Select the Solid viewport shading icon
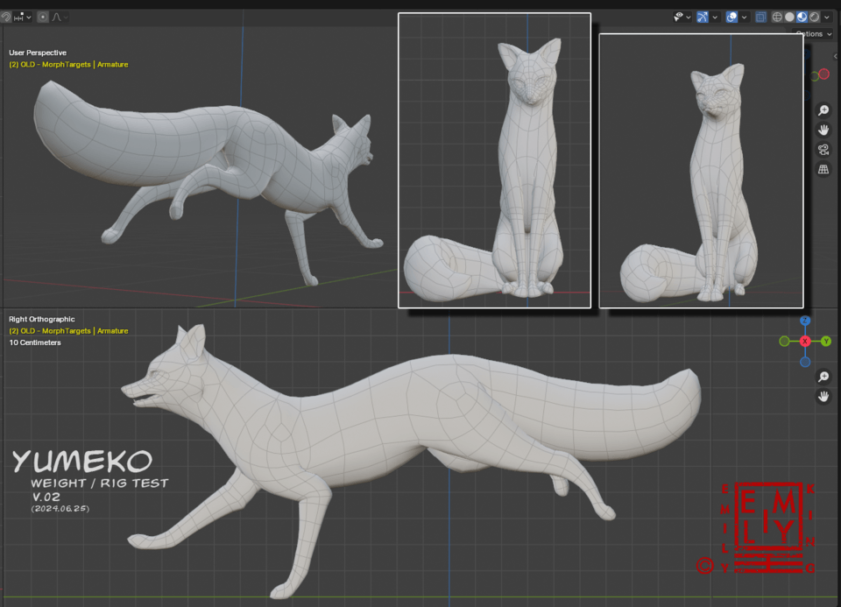This screenshot has width=841, height=607. point(791,17)
